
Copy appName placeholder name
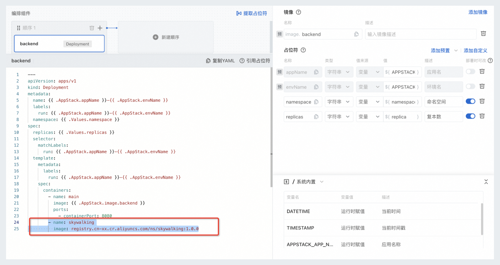pos(316,72)
